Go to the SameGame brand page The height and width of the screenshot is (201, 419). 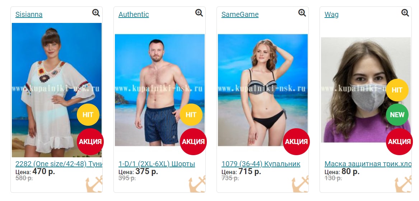point(240,14)
